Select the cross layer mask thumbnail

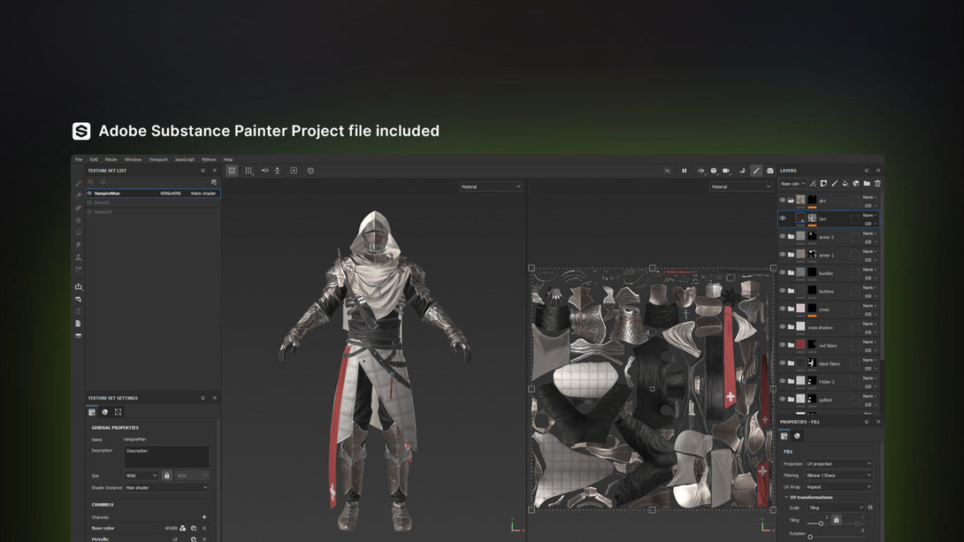(x=812, y=309)
